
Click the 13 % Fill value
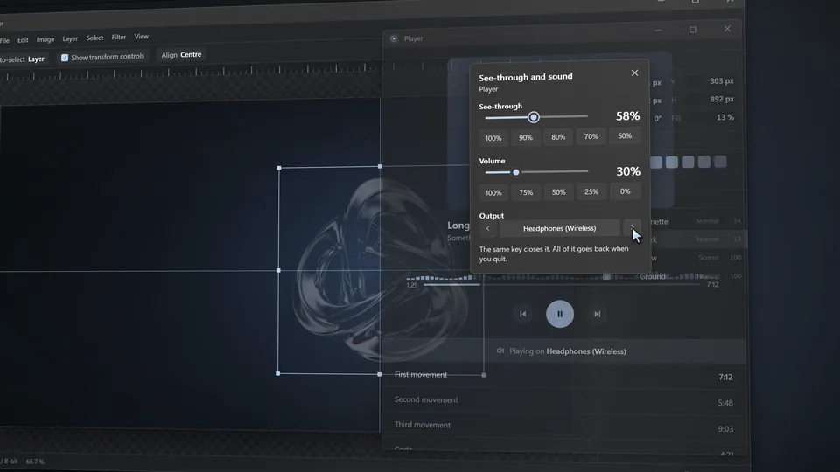point(725,117)
